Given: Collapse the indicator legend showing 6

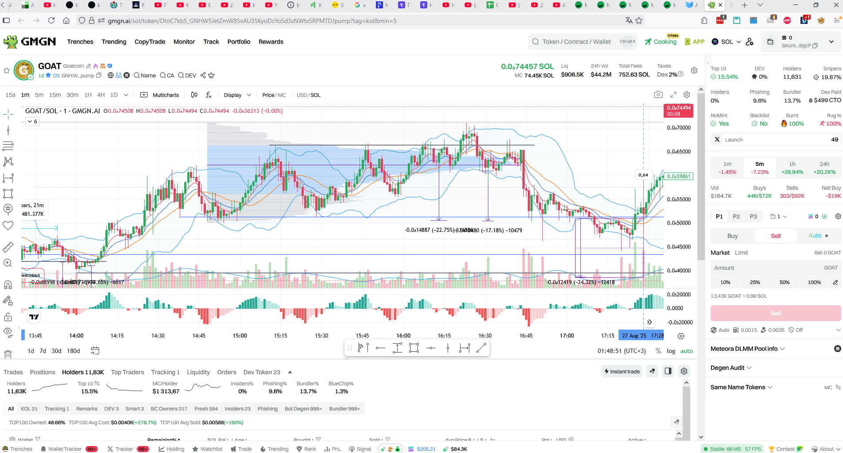Looking at the screenshot, I should 32,121.
